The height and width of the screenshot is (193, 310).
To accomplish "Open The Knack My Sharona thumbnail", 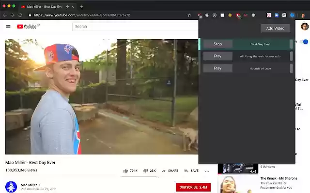I will pyautogui.click(x=238, y=184).
